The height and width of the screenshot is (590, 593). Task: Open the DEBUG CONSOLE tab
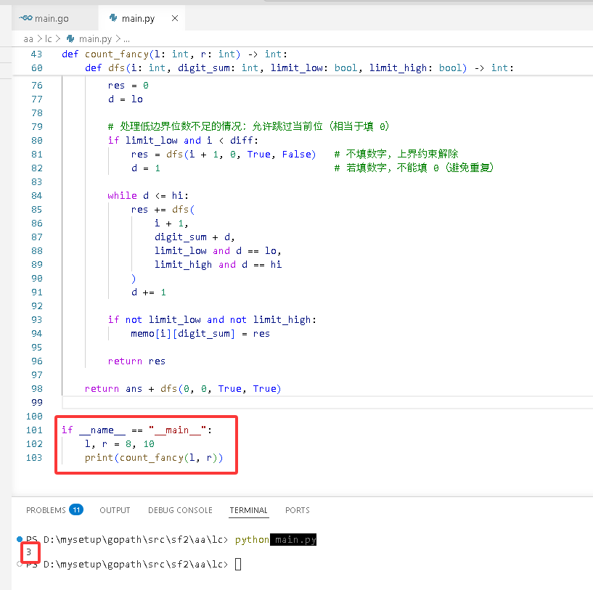tap(180, 510)
